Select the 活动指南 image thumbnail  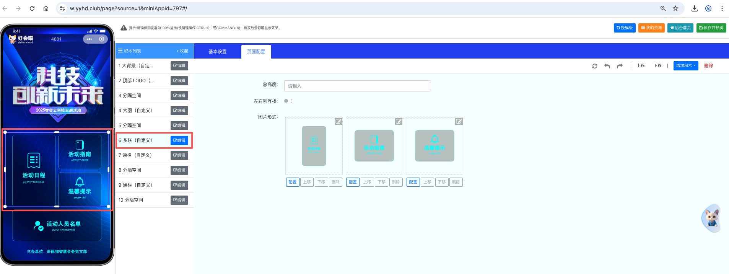374,146
